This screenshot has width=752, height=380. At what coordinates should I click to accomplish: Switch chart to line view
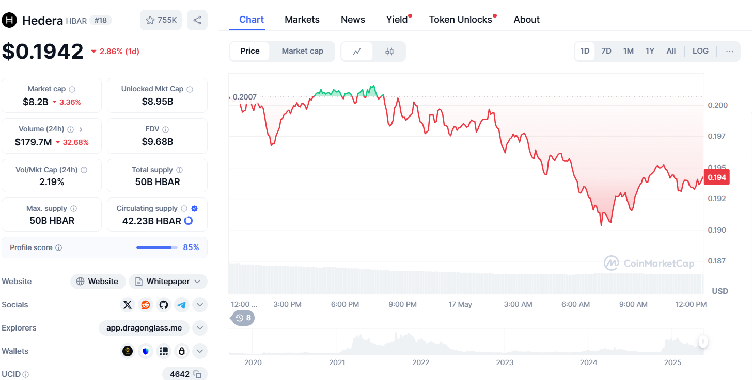tap(357, 51)
